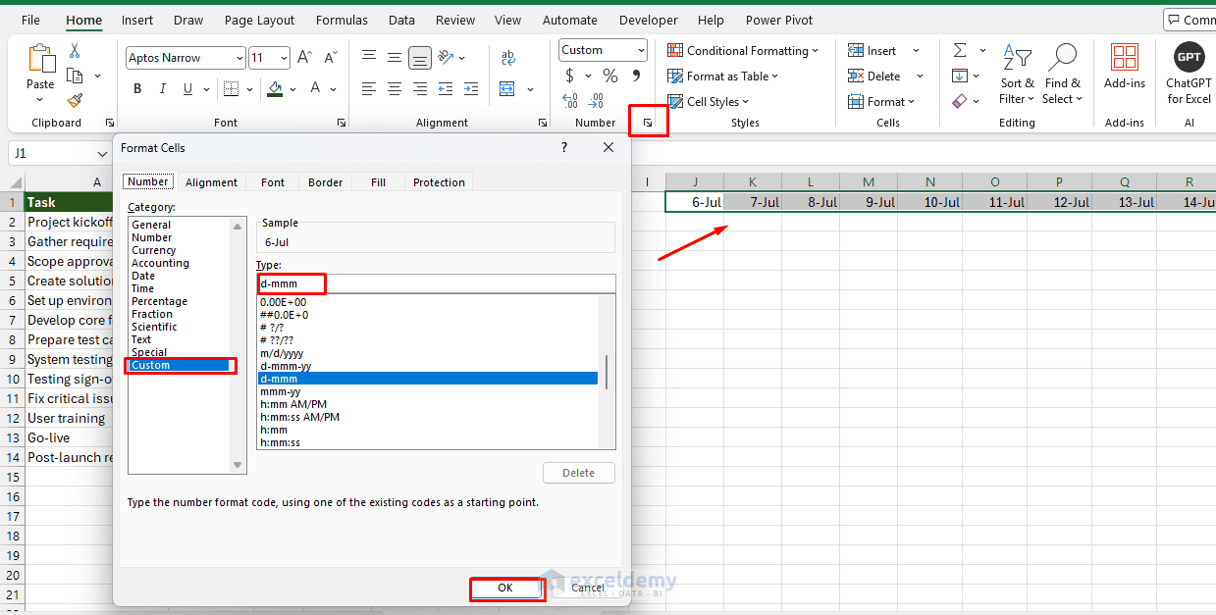Switch to Border tab in Format Cells
This screenshot has width=1216, height=615.
pos(326,182)
